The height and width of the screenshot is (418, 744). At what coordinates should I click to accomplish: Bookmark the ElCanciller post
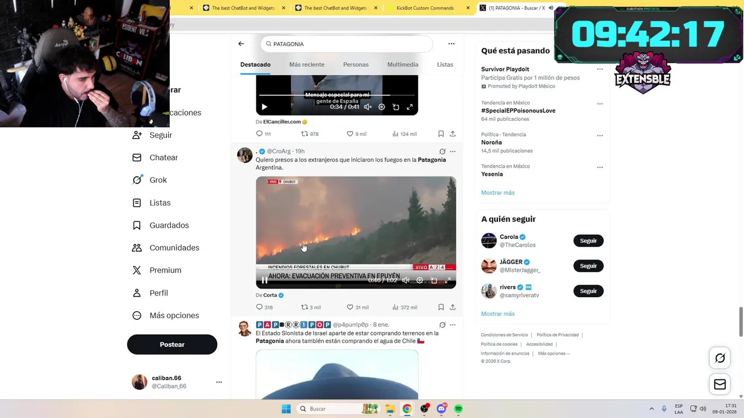click(x=441, y=134)
